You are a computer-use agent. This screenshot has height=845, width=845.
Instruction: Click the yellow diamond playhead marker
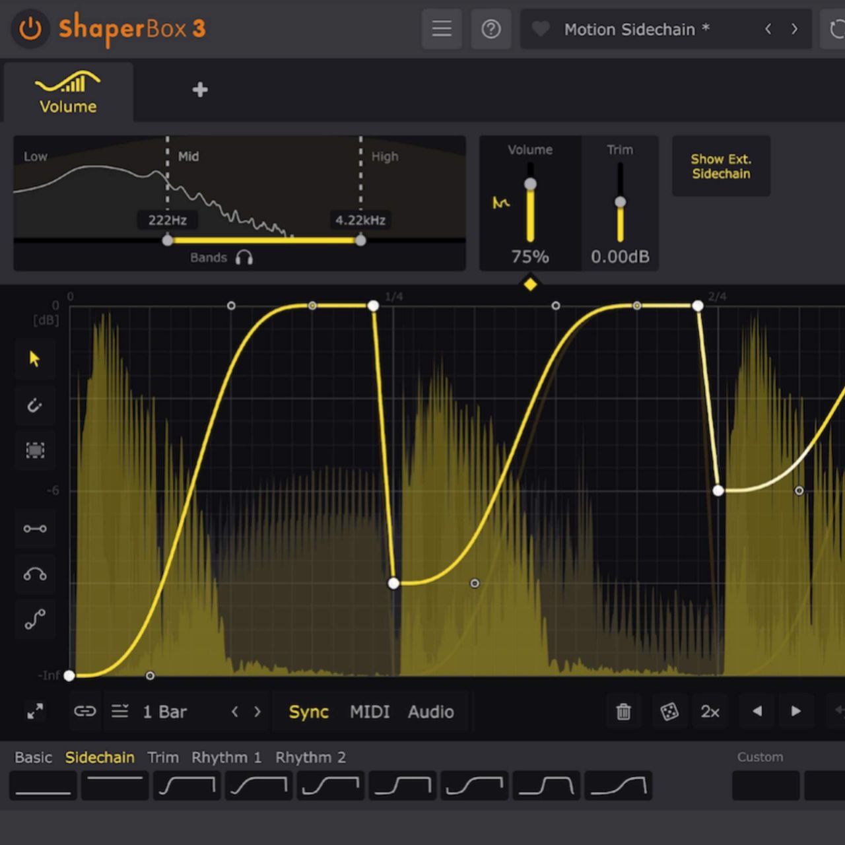pos(530,285)
